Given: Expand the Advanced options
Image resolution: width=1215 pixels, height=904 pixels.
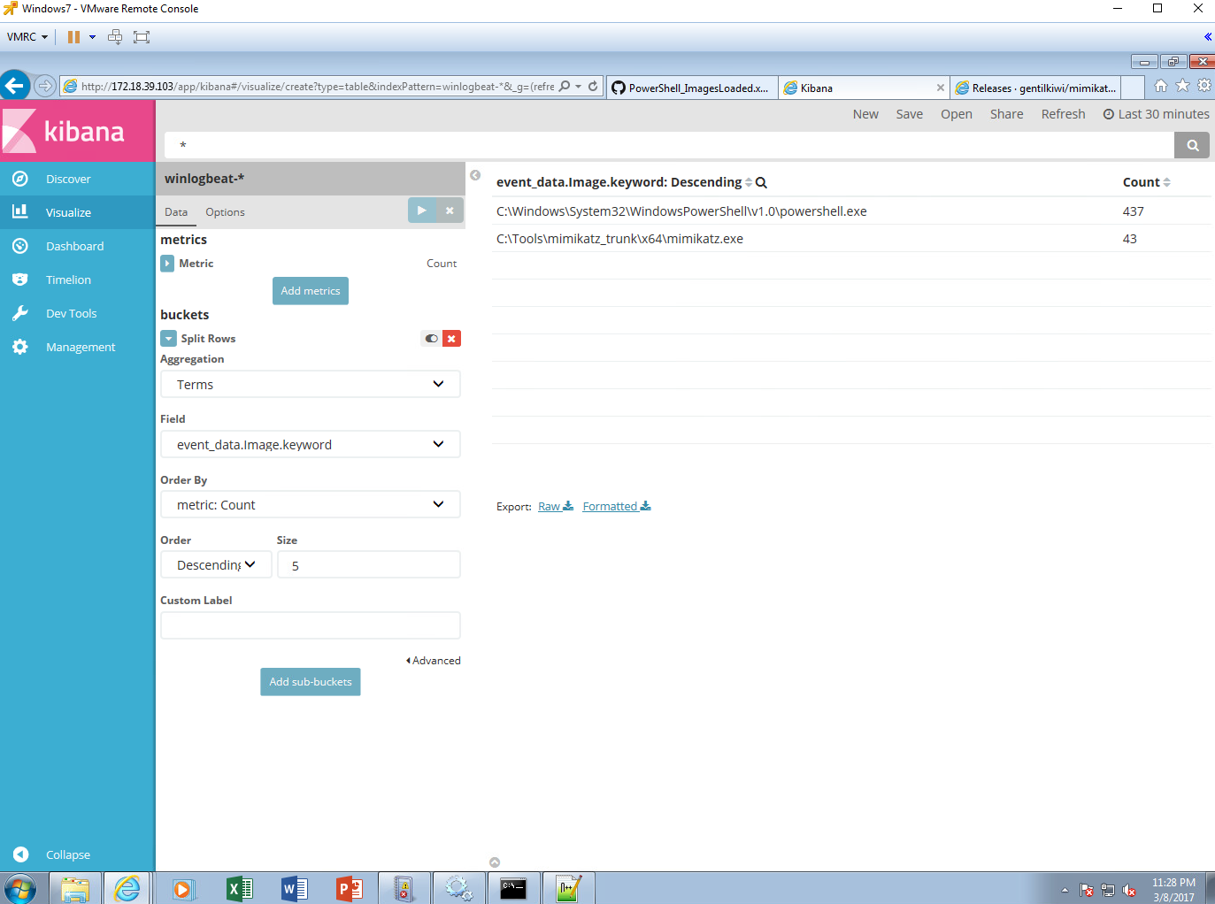Looking at the screenshot, I should coord(434,661).
